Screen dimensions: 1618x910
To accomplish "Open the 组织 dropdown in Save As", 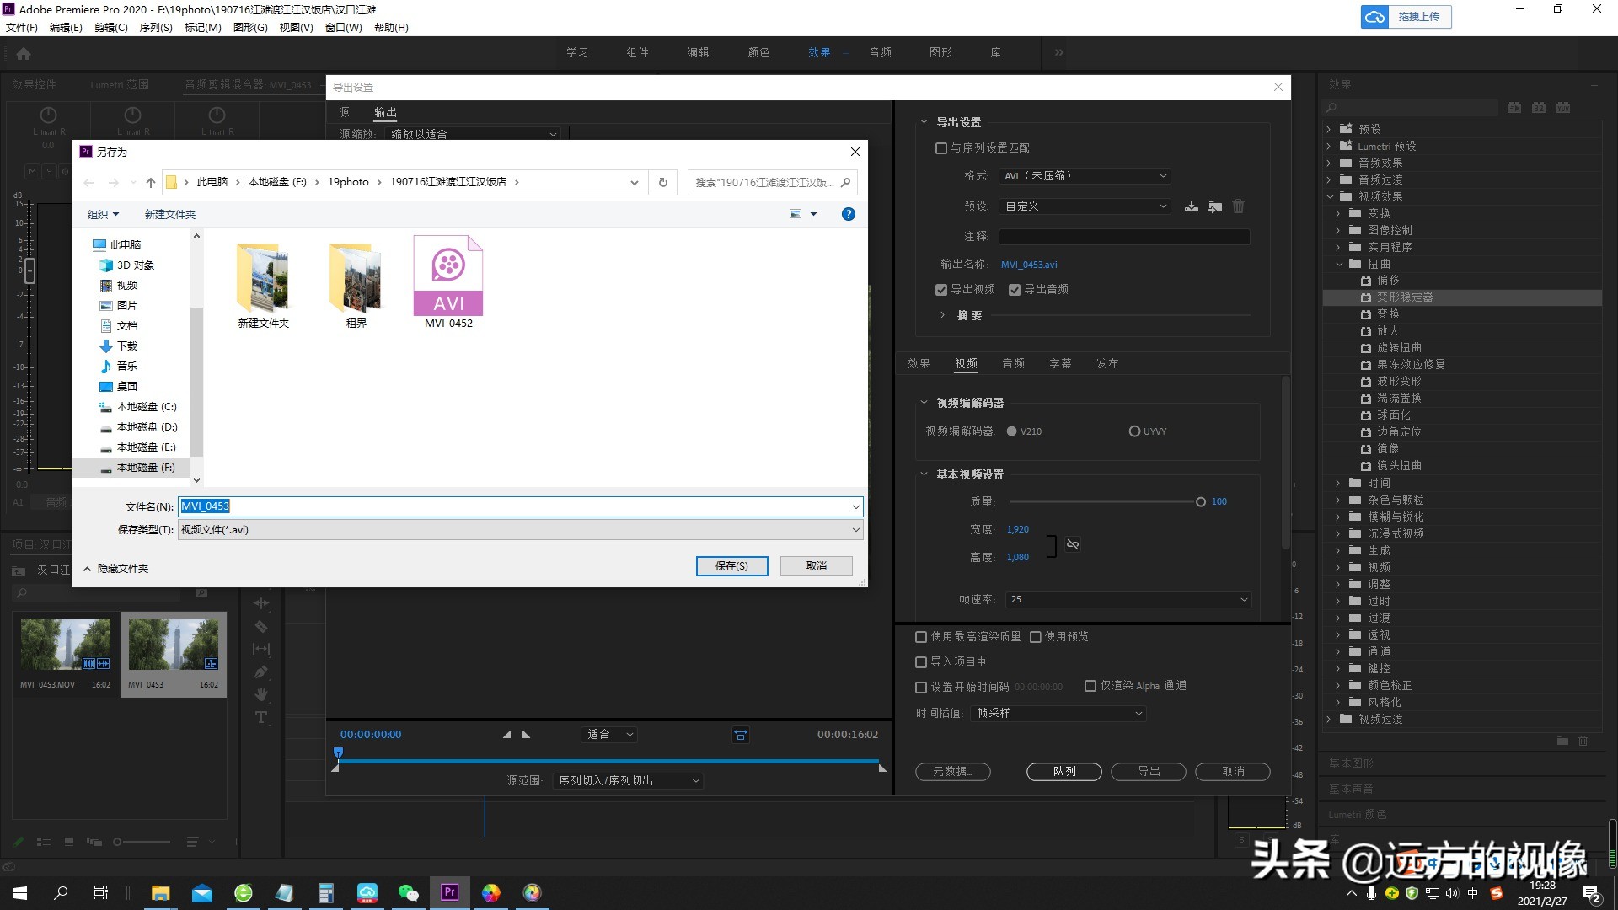I will 104,215.
